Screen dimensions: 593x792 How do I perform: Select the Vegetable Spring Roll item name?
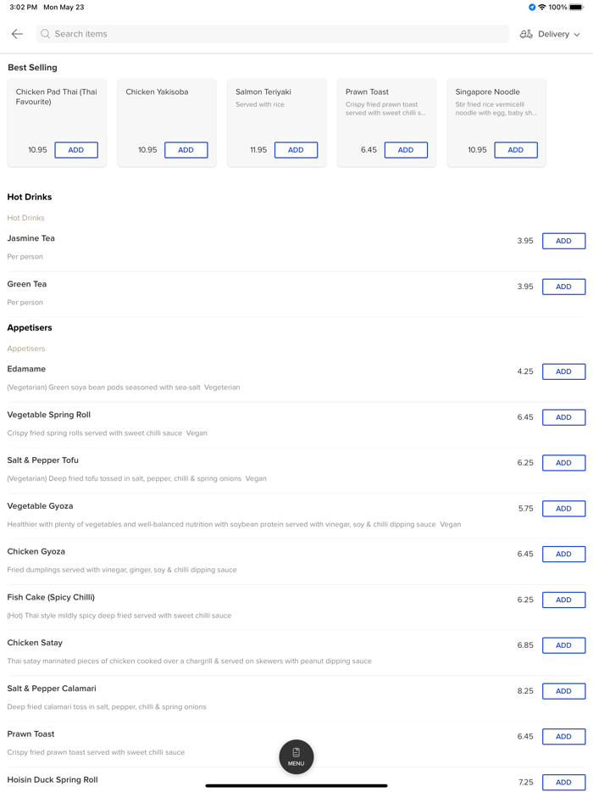(x=49, y=415)
